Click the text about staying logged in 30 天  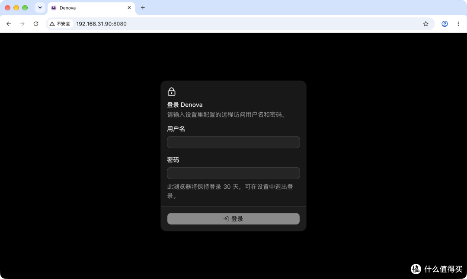click(x=230, y=191)
